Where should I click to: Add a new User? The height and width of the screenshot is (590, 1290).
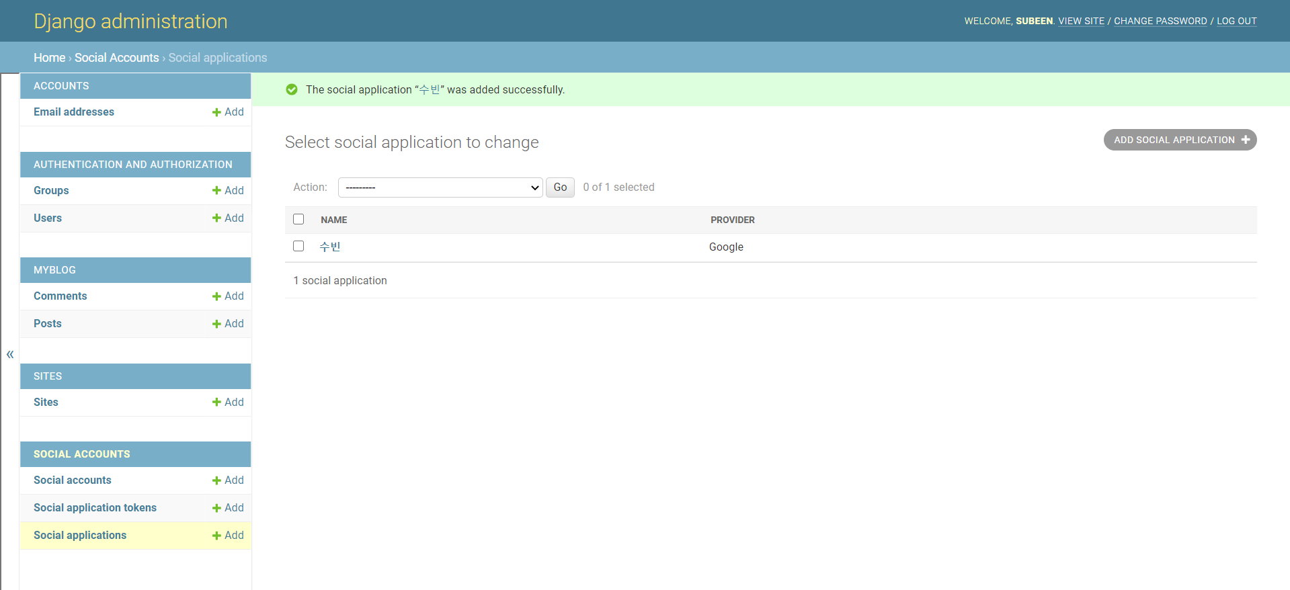point(228,218)
